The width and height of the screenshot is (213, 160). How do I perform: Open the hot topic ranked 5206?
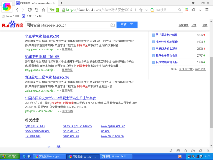coord(167,35)
